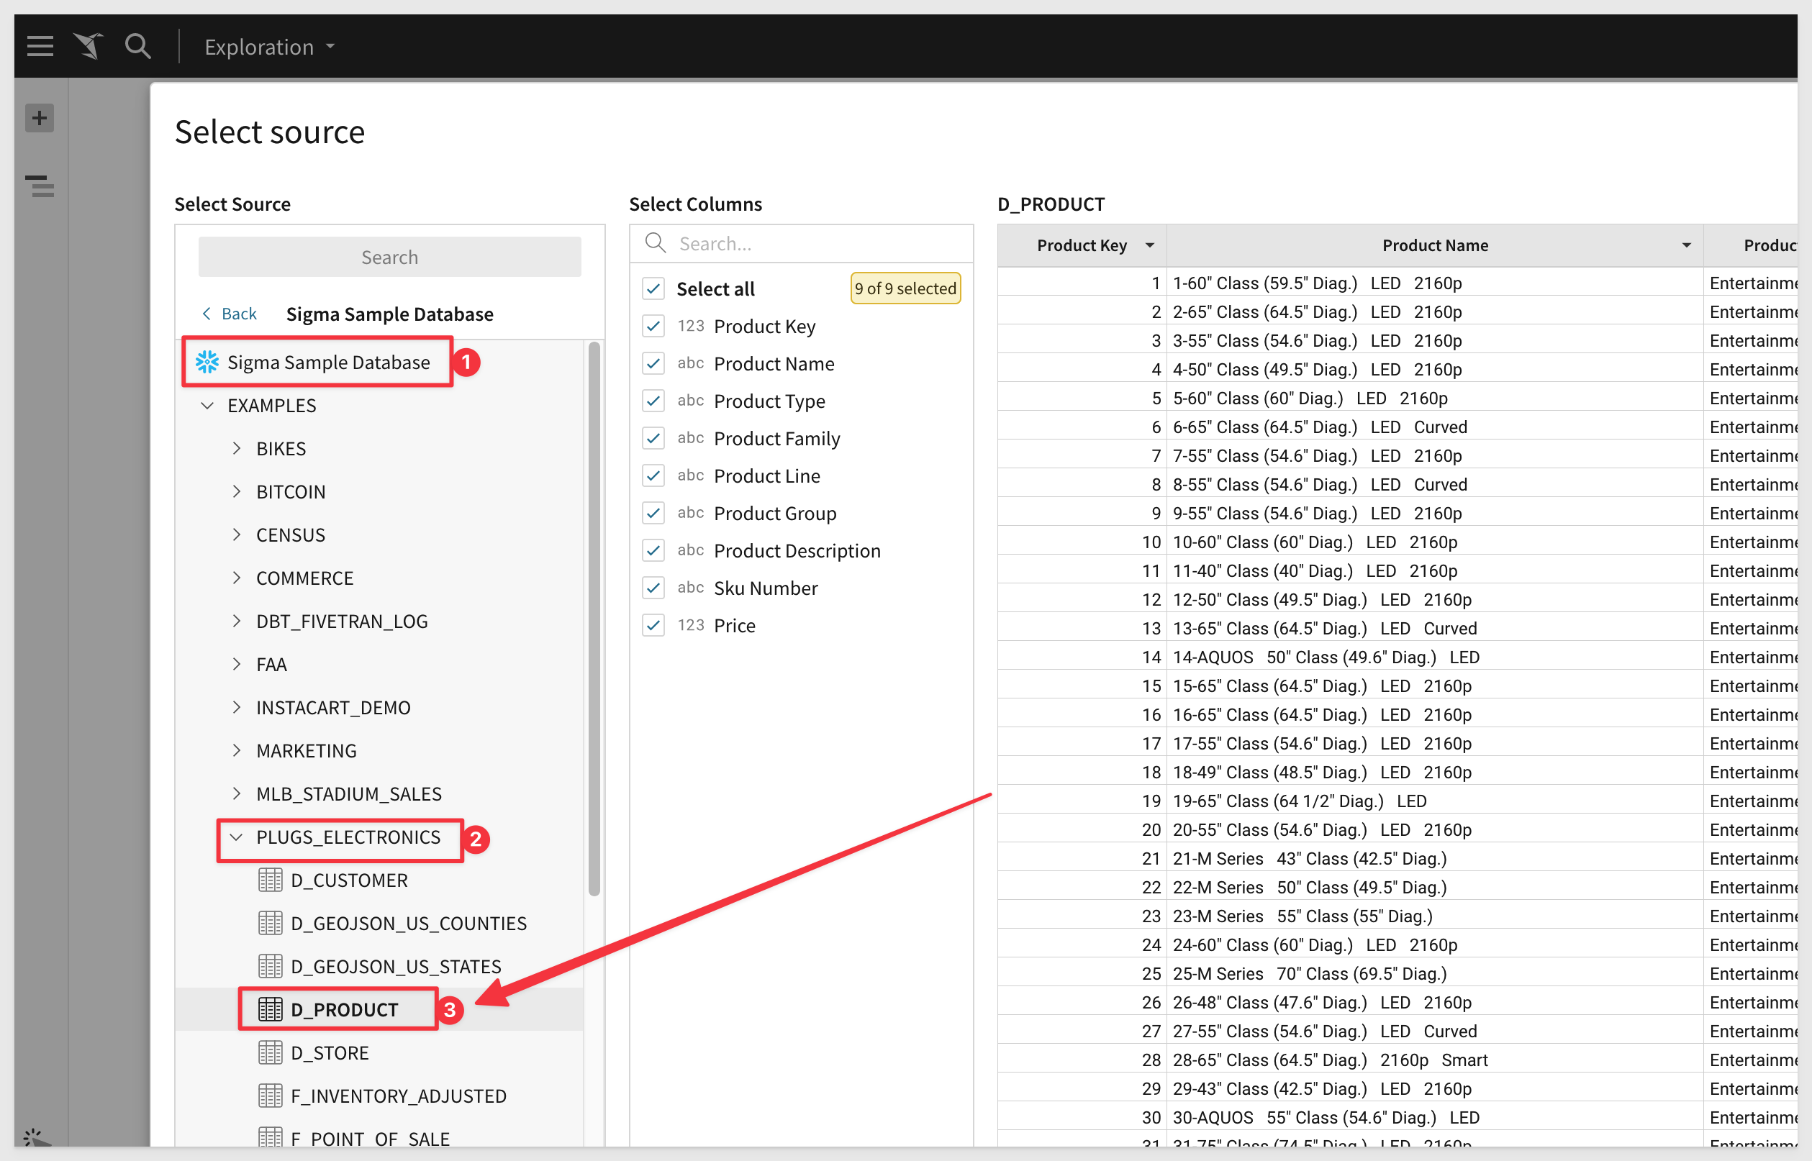Image resolution: width=1812 pixels, height=1161 pixels.
Task: Click the D_PRODUCT preview title
Action: coord(1051,204)
